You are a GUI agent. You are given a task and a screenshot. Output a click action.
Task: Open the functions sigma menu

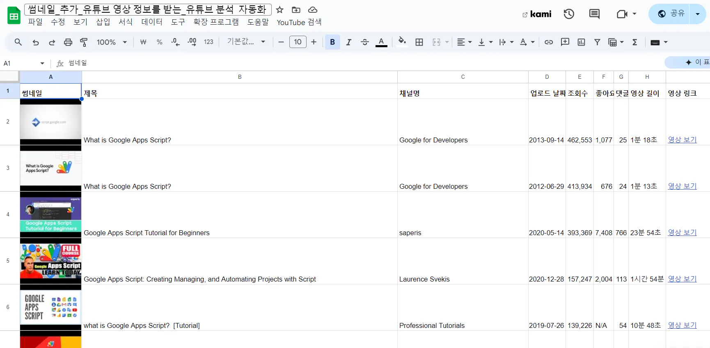(x=634, y=42)
